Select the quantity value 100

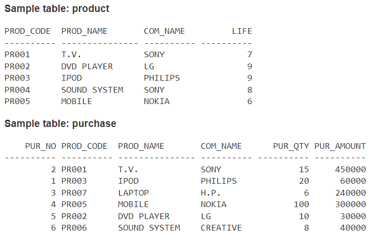[x=301, y=204]
